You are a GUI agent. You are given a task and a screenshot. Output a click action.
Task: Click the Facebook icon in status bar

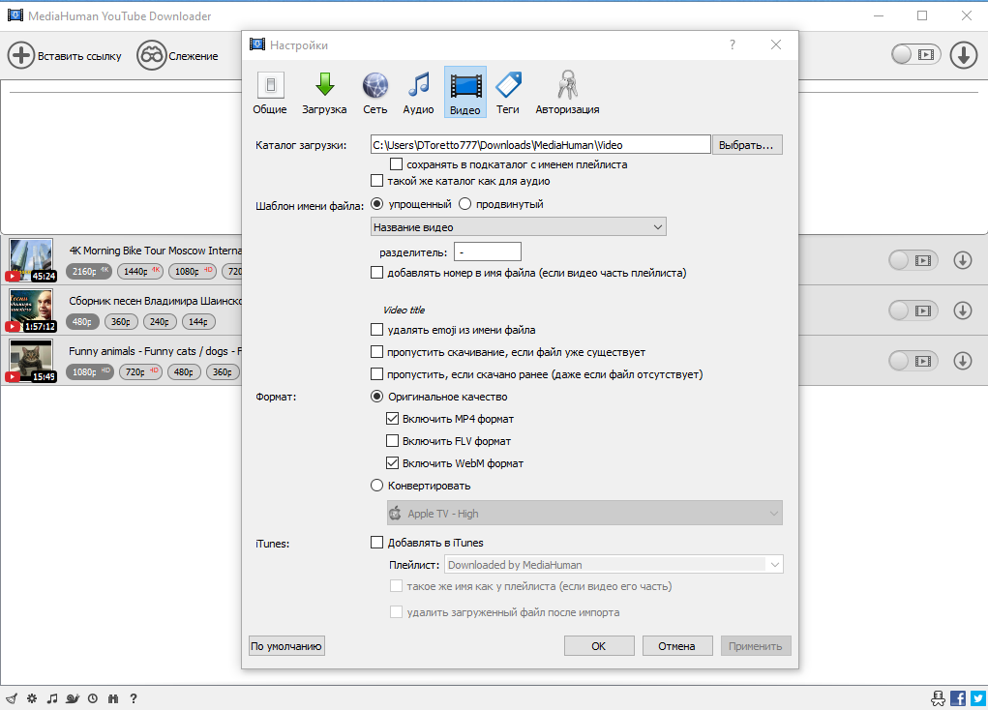click(958, 698)
